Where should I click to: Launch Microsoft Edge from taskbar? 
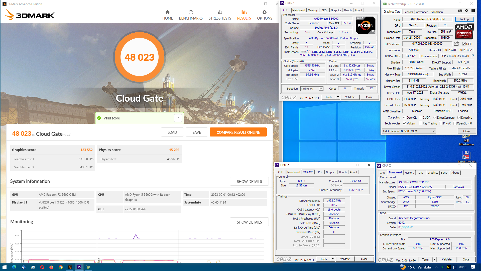(x=14, y=267)
